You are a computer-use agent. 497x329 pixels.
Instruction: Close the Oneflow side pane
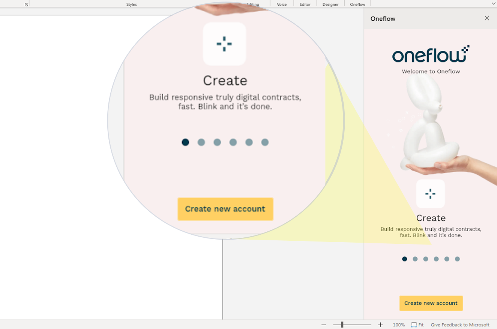pyautogui.click(x=487, y=18)
